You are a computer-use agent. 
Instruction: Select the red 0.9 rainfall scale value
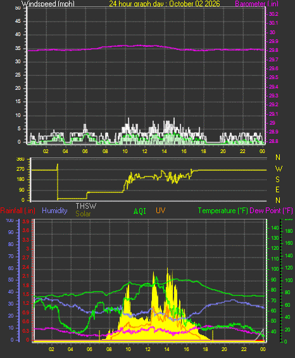[26, 312]
